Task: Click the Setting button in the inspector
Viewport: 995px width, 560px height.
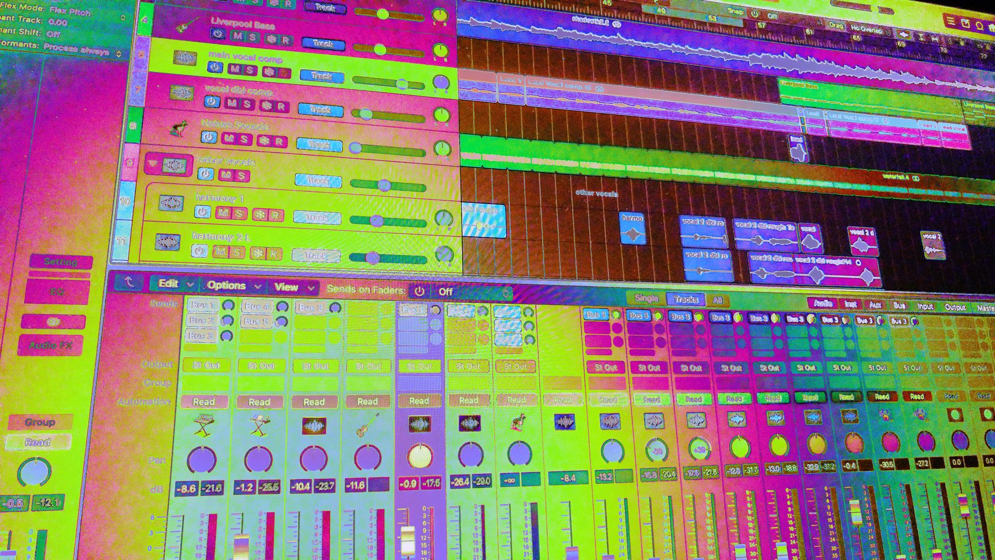Action: (x=61, y=262)
